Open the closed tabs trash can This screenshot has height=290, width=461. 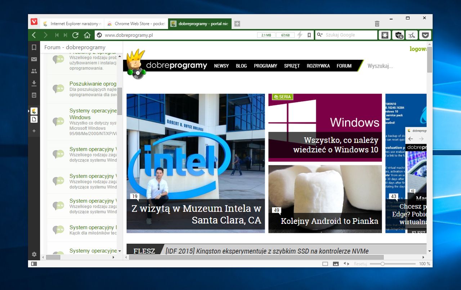377,24
